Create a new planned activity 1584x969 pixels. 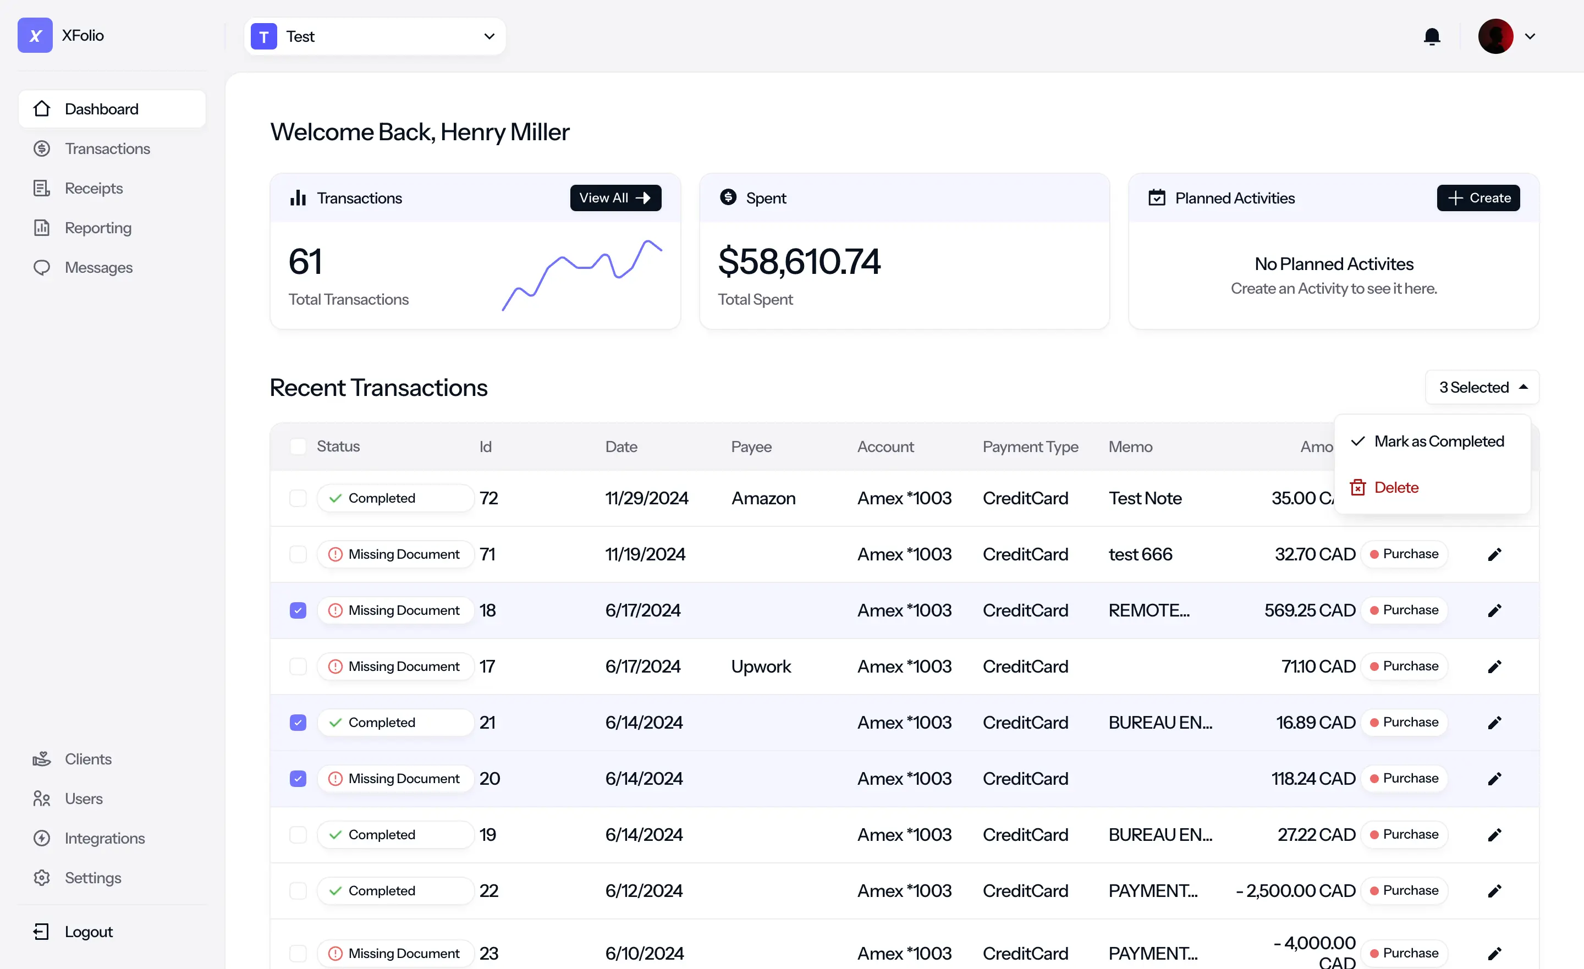(1478, 198)
